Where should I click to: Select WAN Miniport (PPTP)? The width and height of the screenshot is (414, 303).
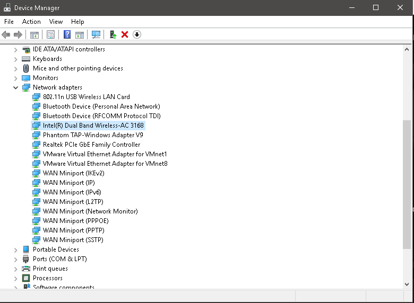[74, 230]
